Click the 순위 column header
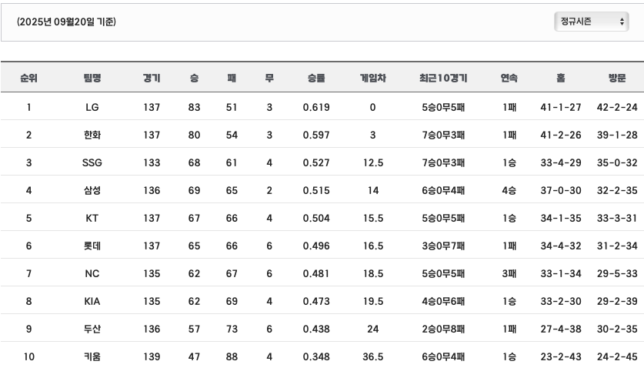Viewport: 644px width, 368px height. coord(28,78)
